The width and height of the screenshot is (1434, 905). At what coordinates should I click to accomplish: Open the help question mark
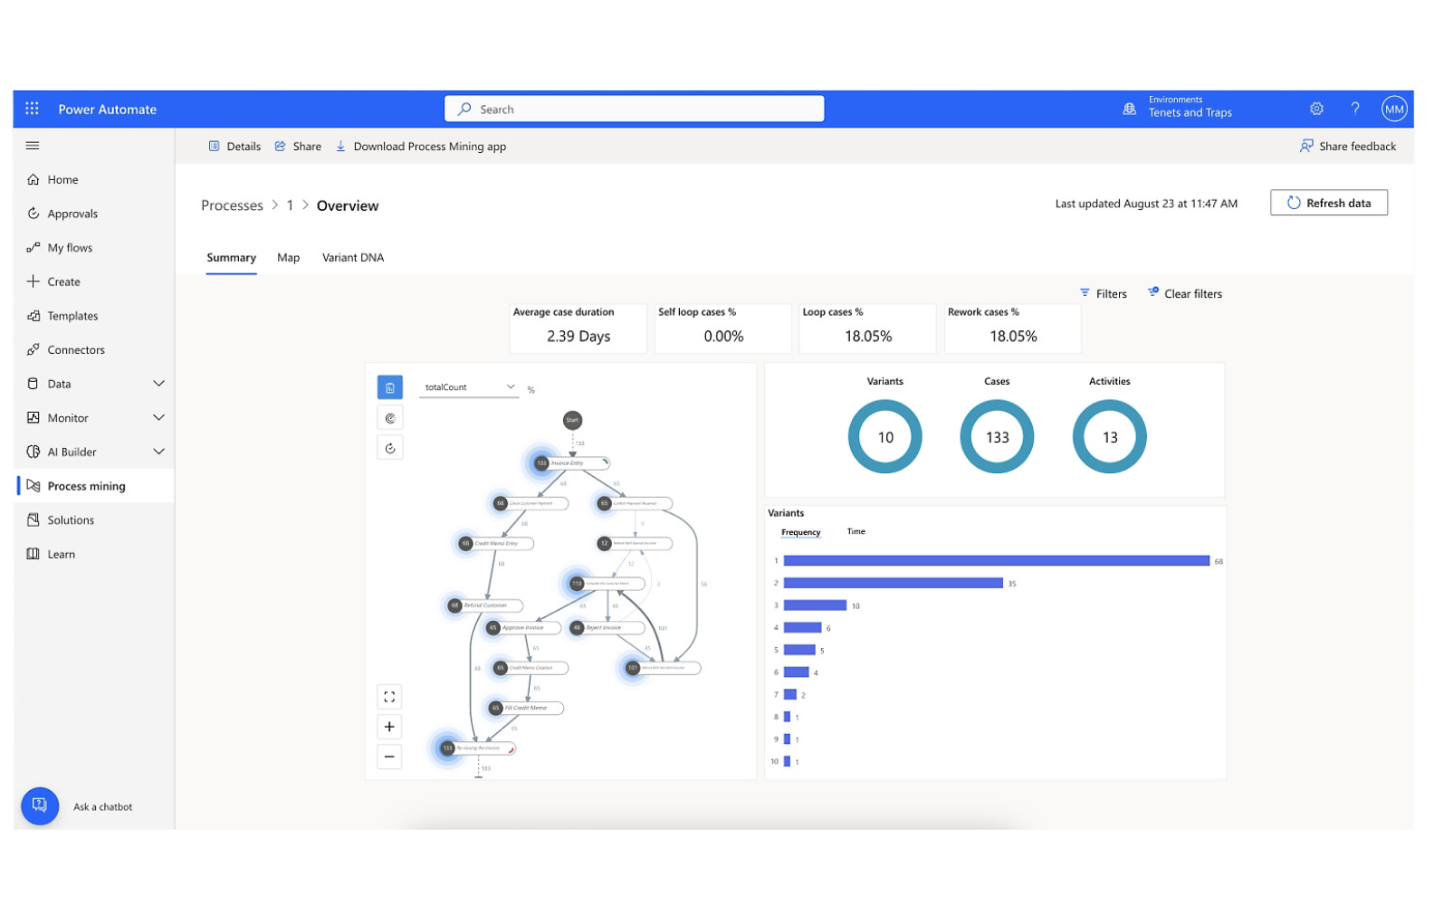tap(1355, 109)
